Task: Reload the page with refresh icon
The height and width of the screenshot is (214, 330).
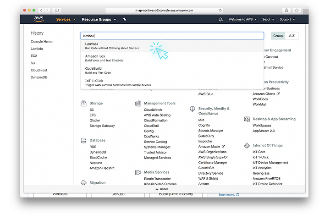Action: coord(220,10)
